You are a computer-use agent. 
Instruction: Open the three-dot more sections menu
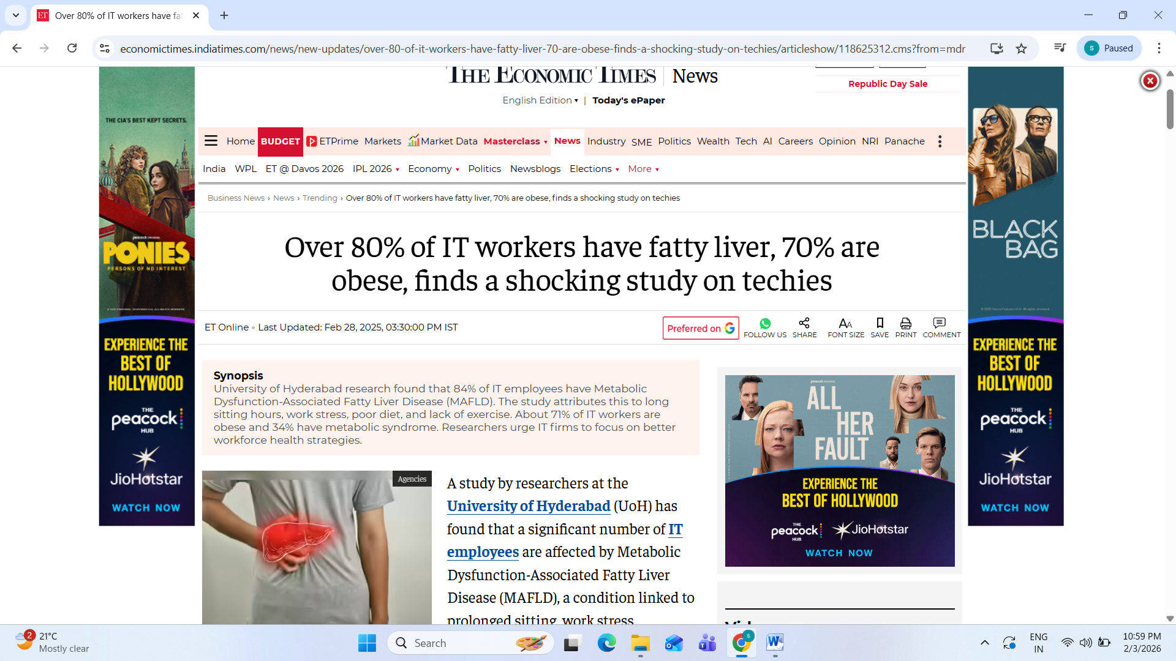coord(940,141)
